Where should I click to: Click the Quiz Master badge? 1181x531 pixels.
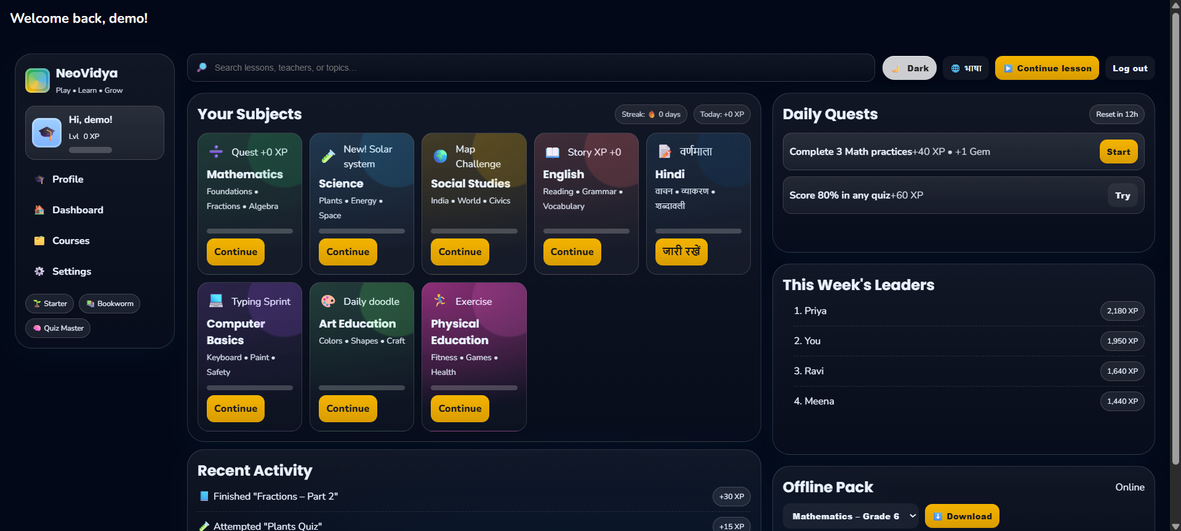(x=58, y=328)
